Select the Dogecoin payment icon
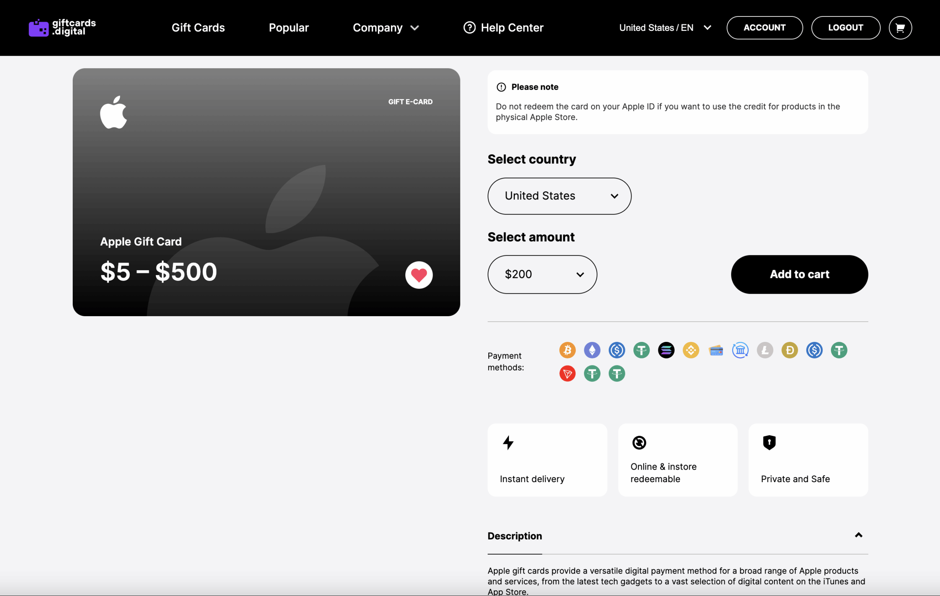The height and width of the screenshot is (596, 940). 789,350
